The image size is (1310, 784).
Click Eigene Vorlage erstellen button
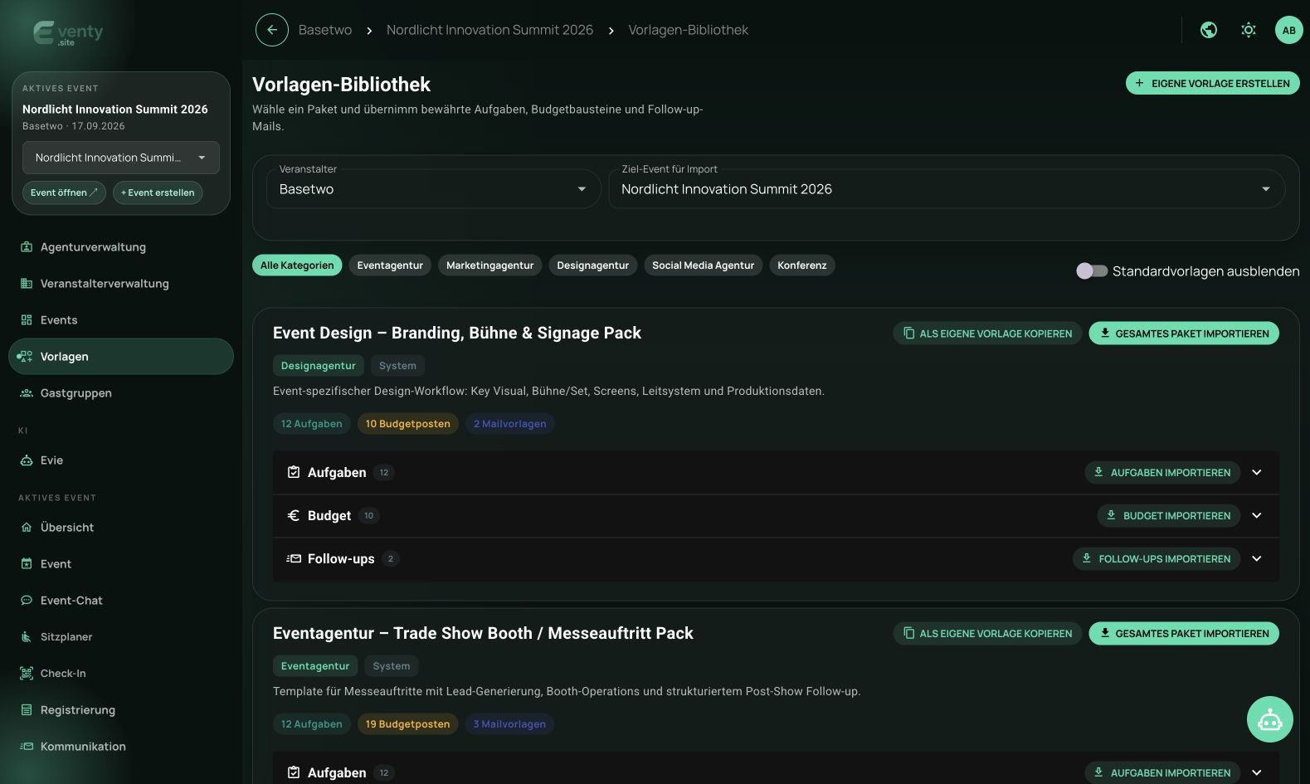[1212, 83]
